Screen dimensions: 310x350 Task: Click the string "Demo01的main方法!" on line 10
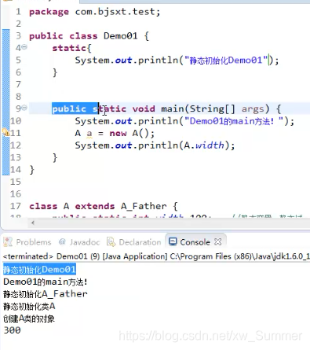point(234,121)
